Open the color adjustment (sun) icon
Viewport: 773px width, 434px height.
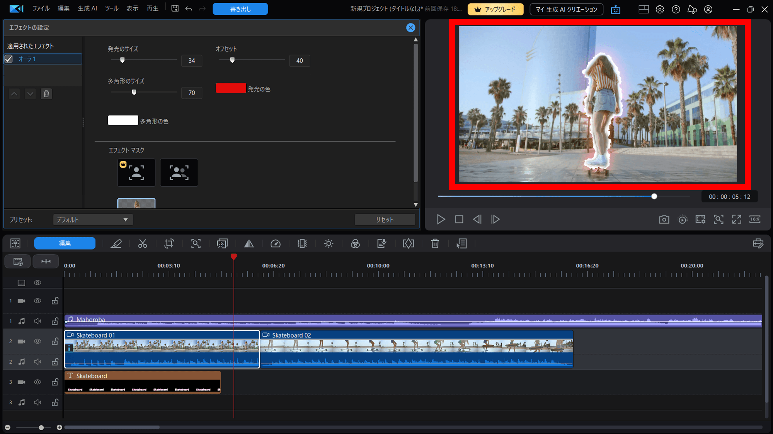click(x=329, y=243)
